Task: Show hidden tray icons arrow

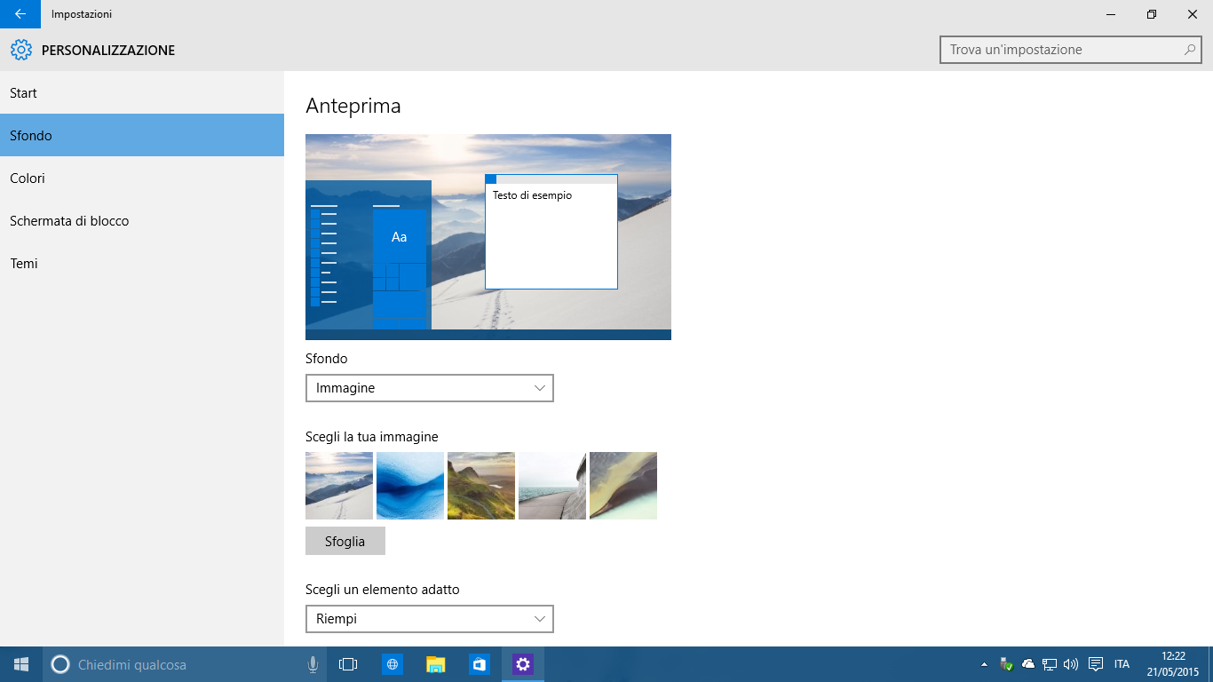Action: pos(984,664)
